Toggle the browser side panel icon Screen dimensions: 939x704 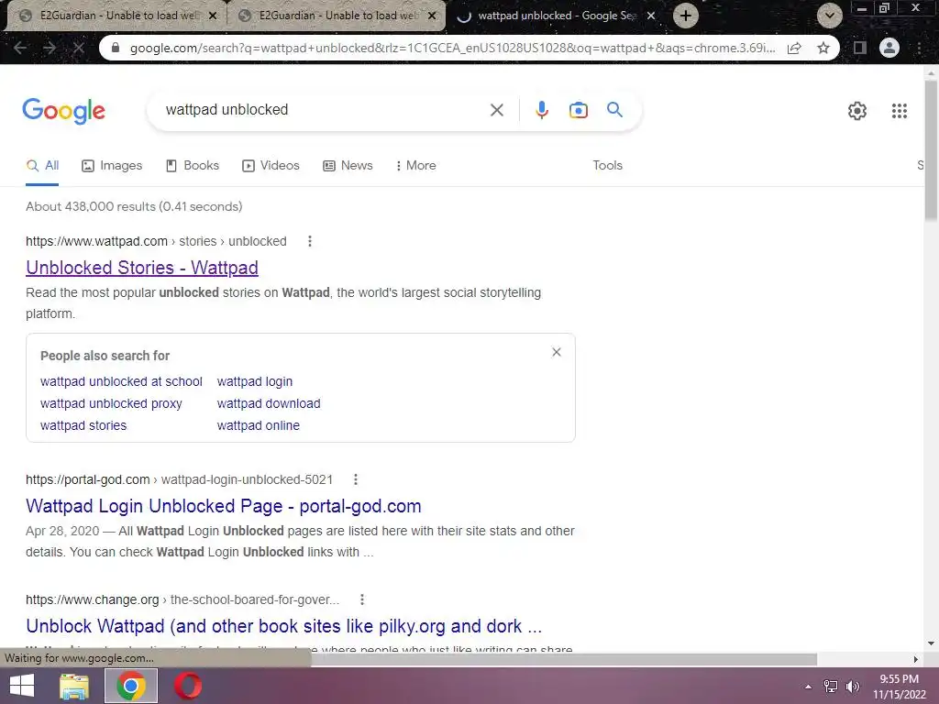click(860, 48)
